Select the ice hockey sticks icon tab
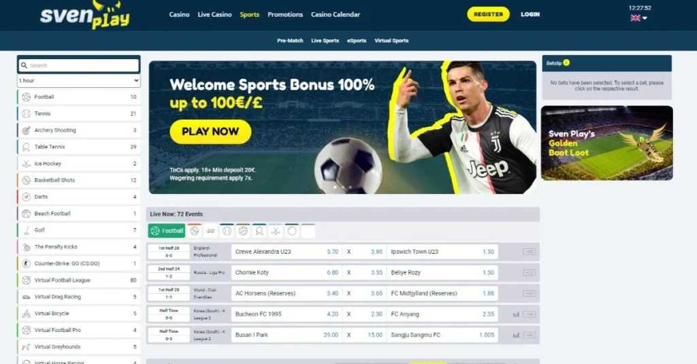The image size is (697, 364). tap(276, 231)
